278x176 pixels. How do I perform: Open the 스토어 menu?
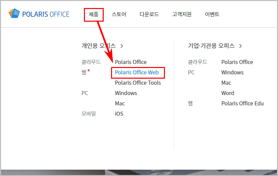pyautogui.click(x=119, y=14)
